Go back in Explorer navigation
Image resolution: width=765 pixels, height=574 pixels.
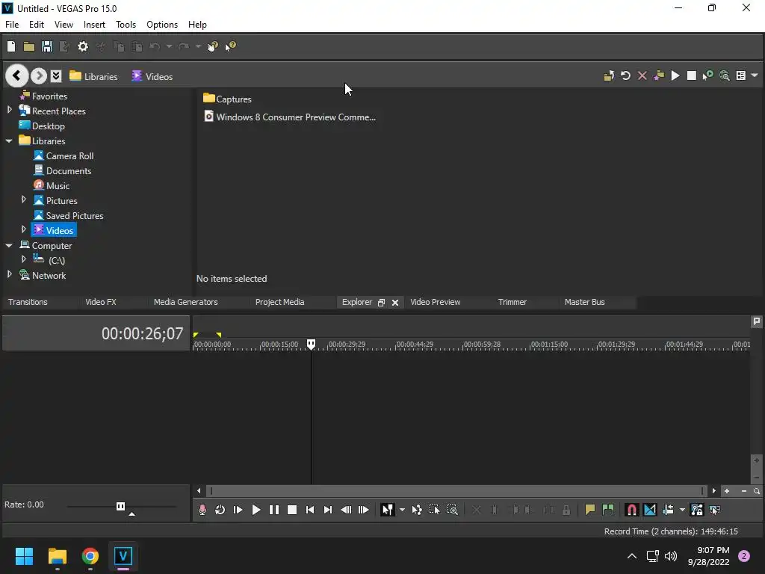16,75
